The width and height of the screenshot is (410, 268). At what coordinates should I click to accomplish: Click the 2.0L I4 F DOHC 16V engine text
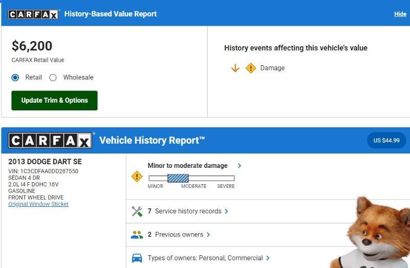point(33,184)
